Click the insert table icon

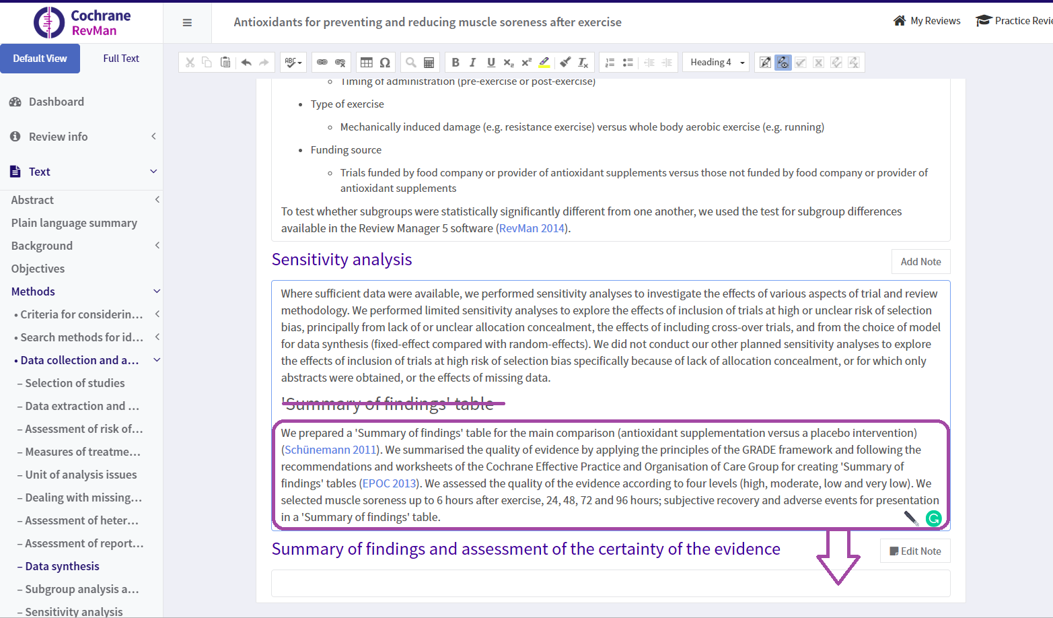coord(367,63)
